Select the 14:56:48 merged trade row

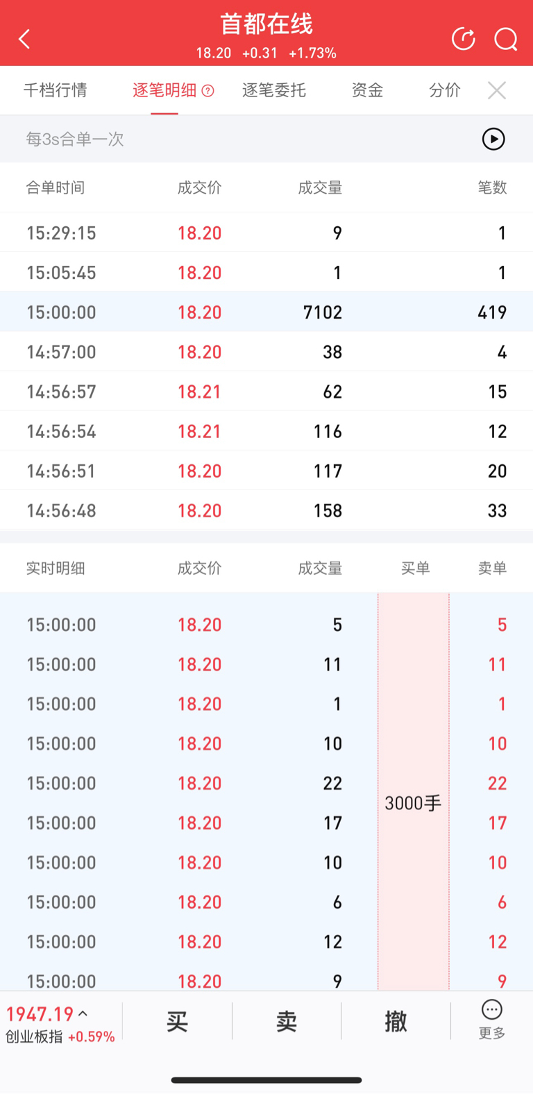266,511
